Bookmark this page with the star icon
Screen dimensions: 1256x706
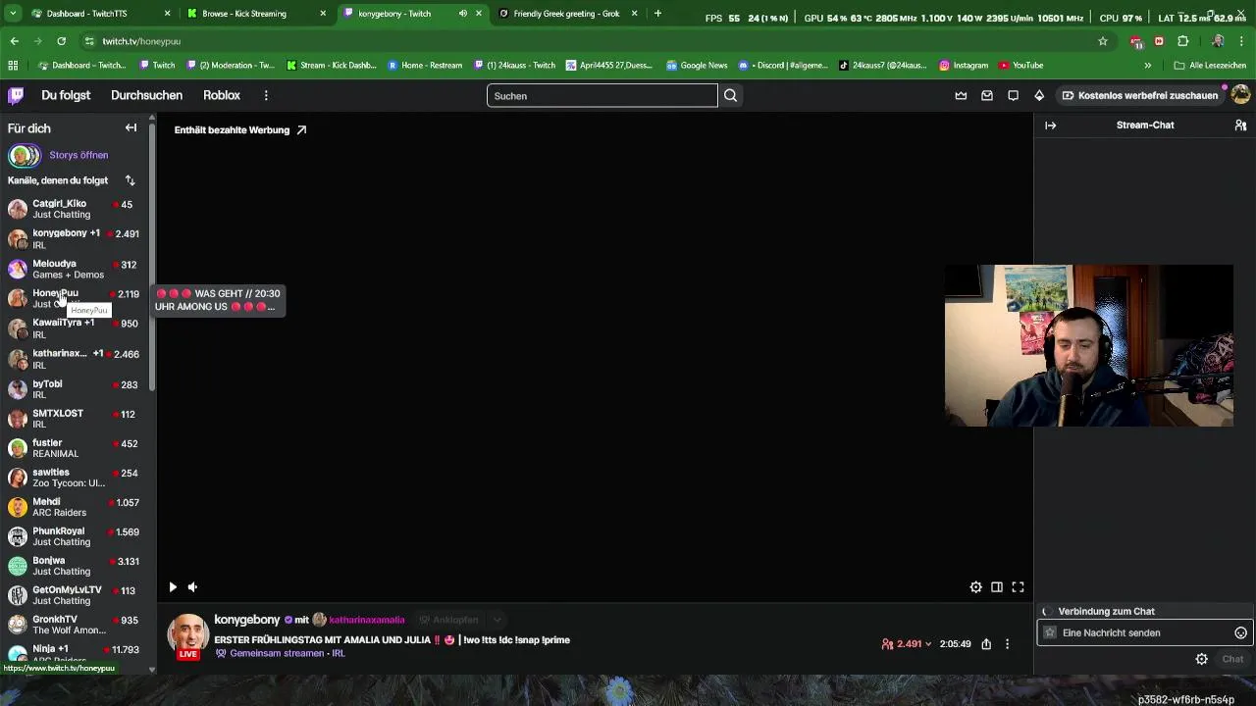point(1103,41)
